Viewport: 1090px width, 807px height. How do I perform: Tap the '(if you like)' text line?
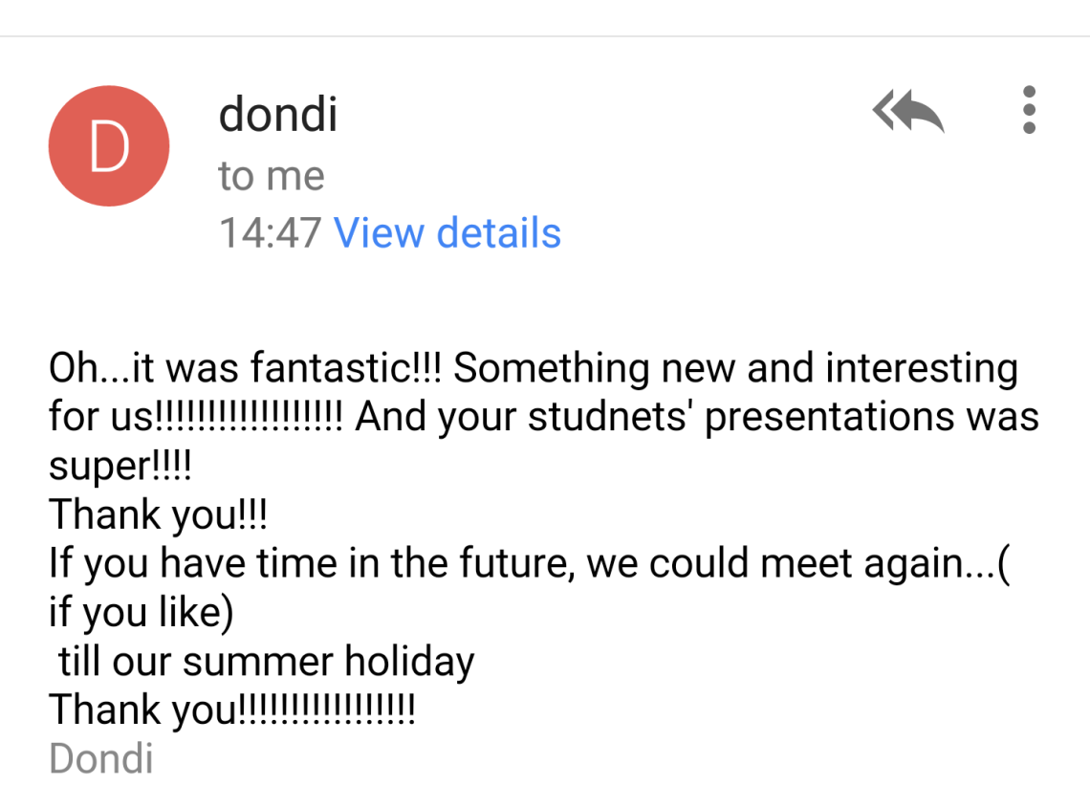[141, 613]
